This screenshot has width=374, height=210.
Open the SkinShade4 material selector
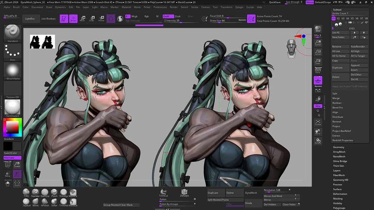point(12,108)
